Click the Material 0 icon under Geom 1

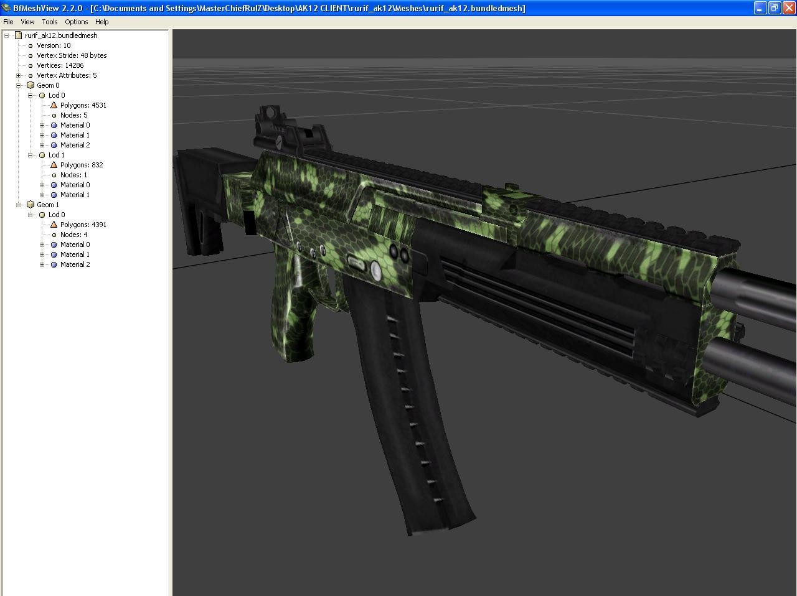click(54, 244)
